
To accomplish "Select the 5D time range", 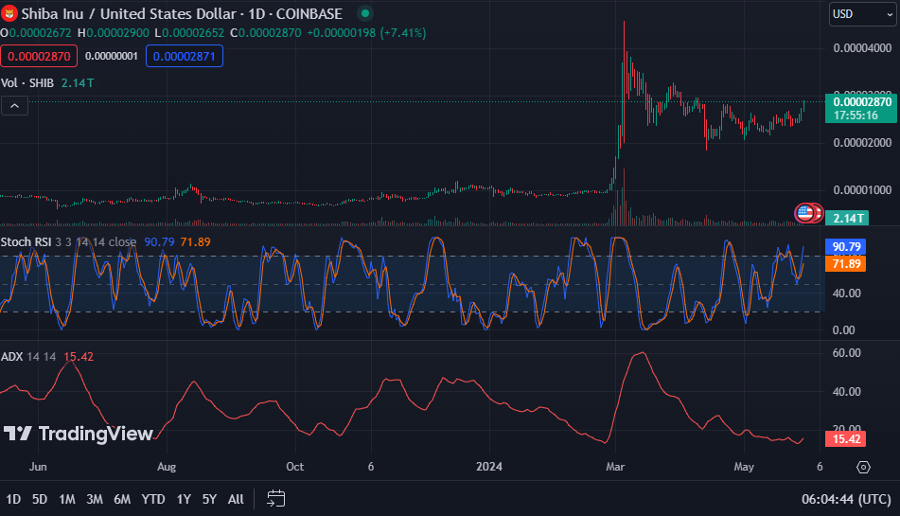I will (x=40, y=499).
